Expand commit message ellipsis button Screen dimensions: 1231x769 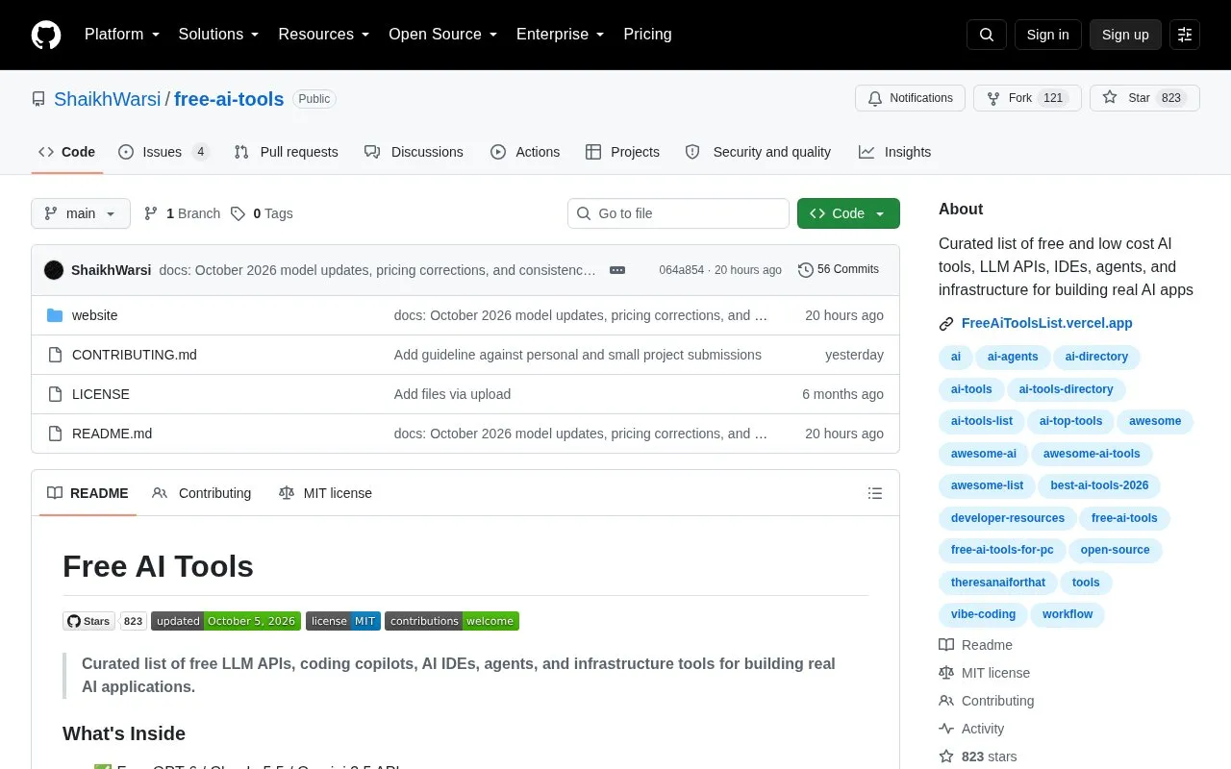(617, 270)
